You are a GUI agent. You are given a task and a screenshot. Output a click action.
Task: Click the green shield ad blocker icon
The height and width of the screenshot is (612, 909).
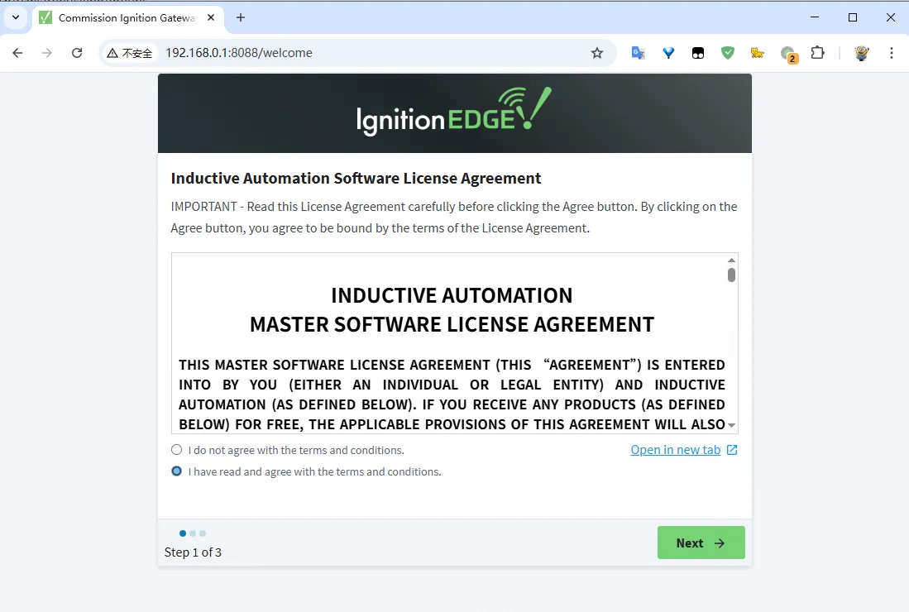coord(728,53)
